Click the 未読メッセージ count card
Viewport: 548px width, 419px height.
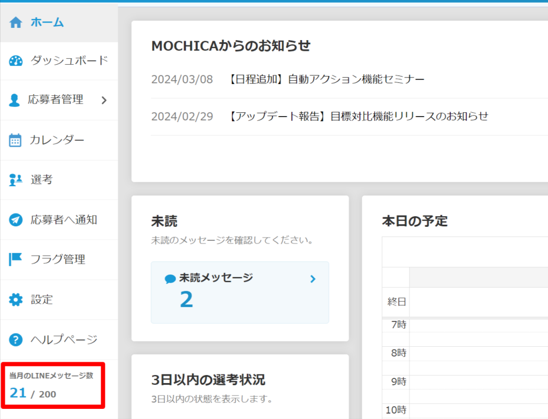click(x=240, y=292)
